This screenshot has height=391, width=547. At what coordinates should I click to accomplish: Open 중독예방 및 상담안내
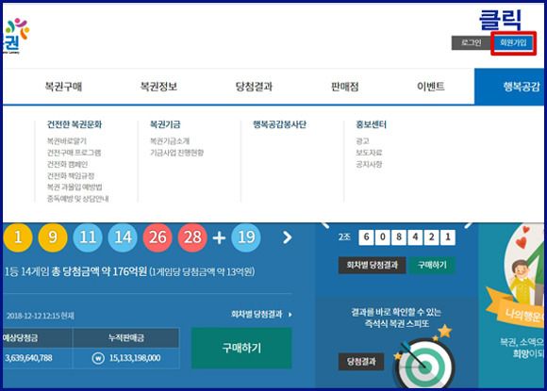pos(77,199)
